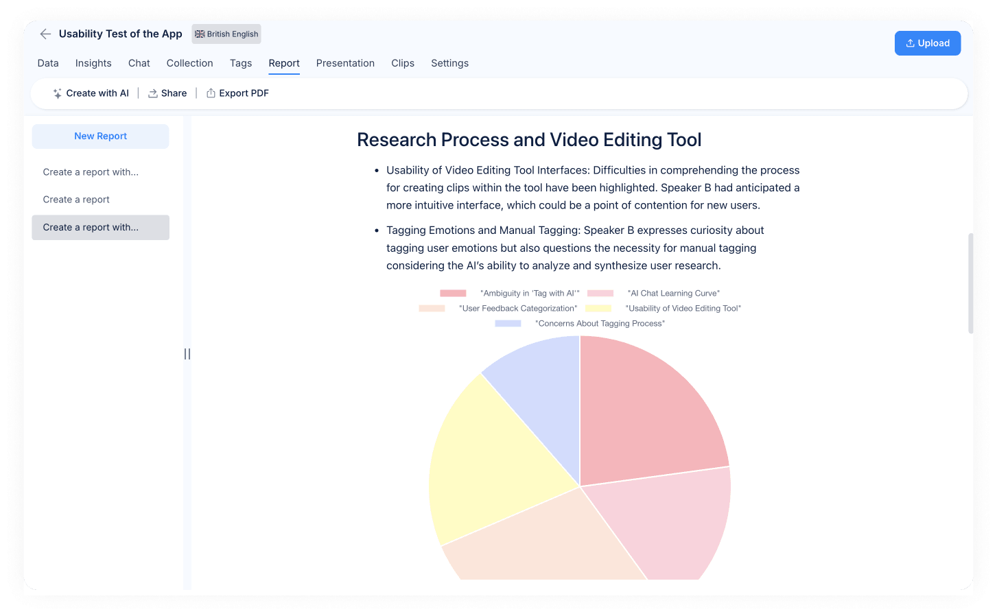
Task: Click the yellow 'Usability of Video Editing Tool' swatch
Action: click(x=598, y=308)
